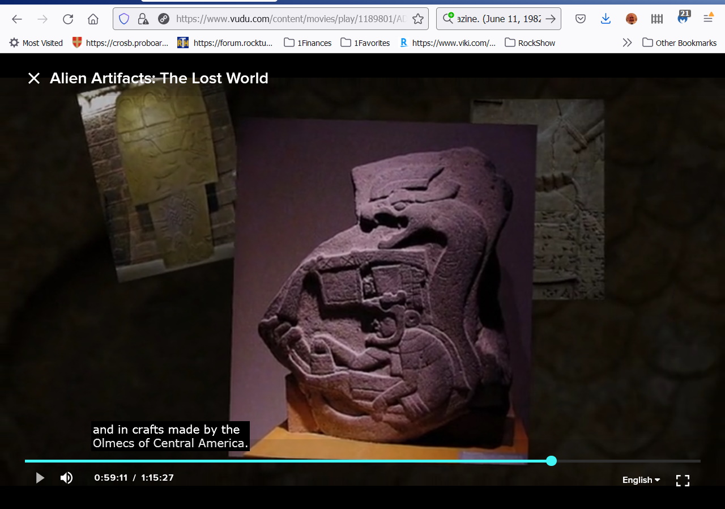Click the title Alien Artifacts: The Lost World
725x509 pixels.
coord(159,78)
